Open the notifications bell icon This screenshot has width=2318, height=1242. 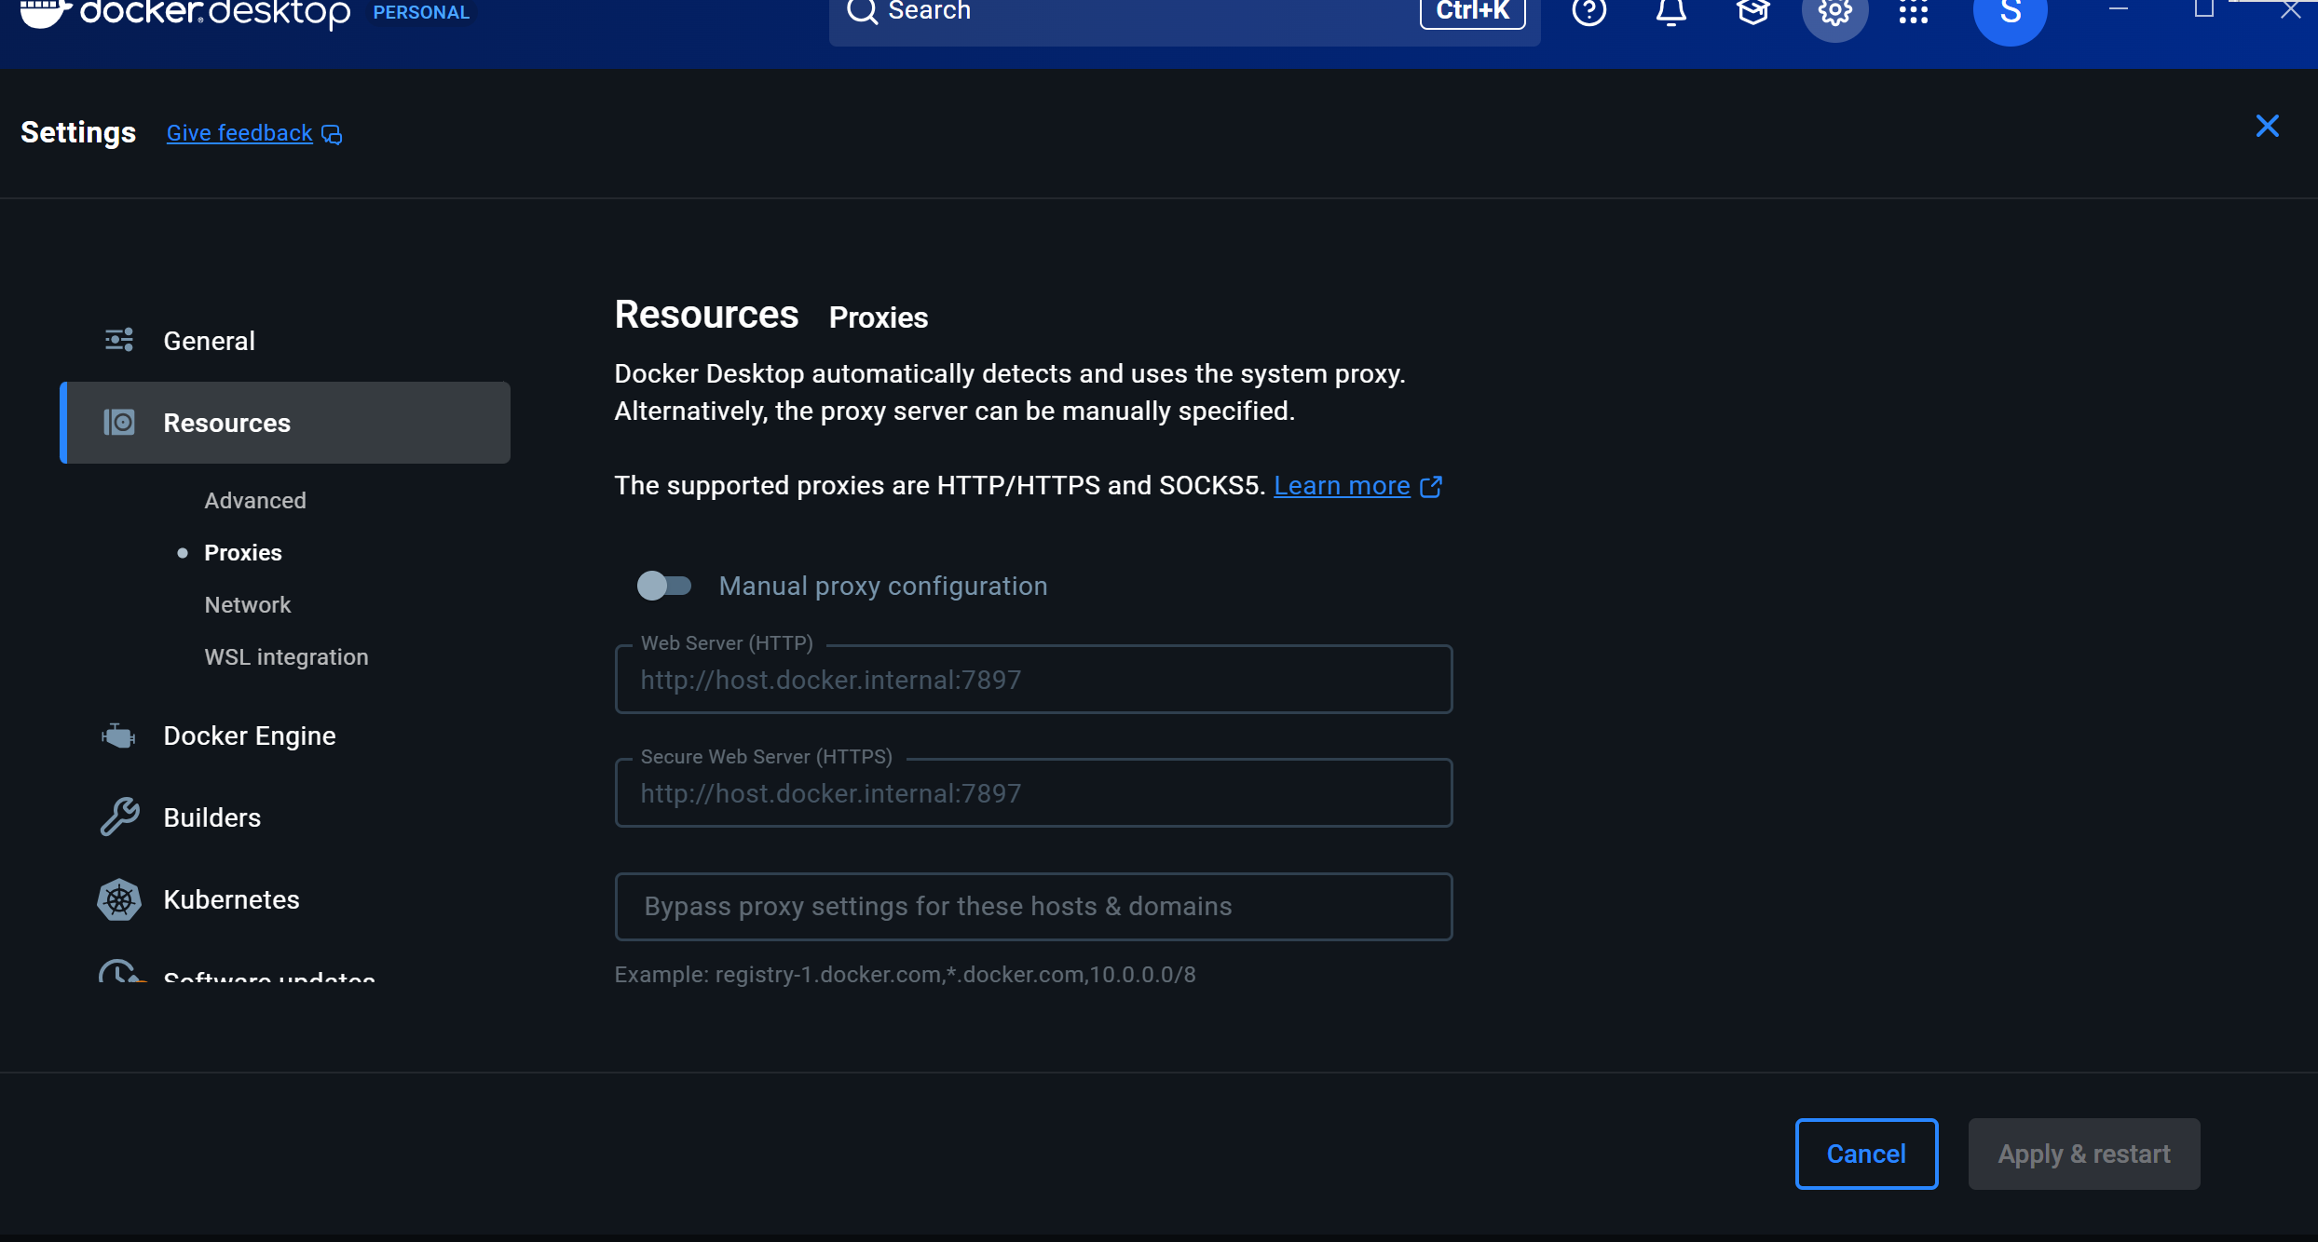pos(1670,12)
